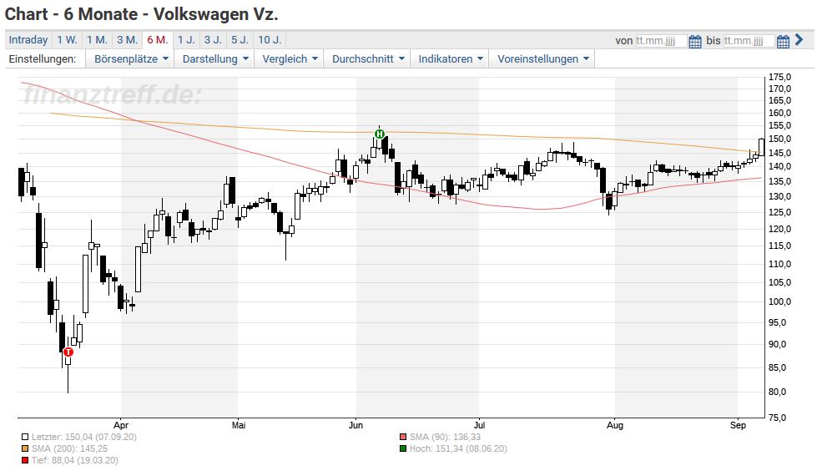Select the 1 M. time range tab
The height and width of the screenshot is (471, 822).
pos(97,40)
